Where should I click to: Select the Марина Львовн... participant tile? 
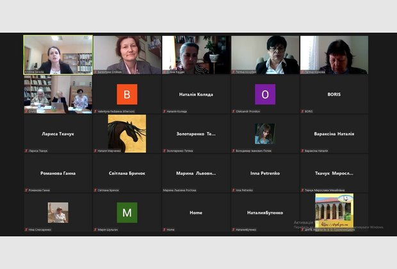(195, 173)
